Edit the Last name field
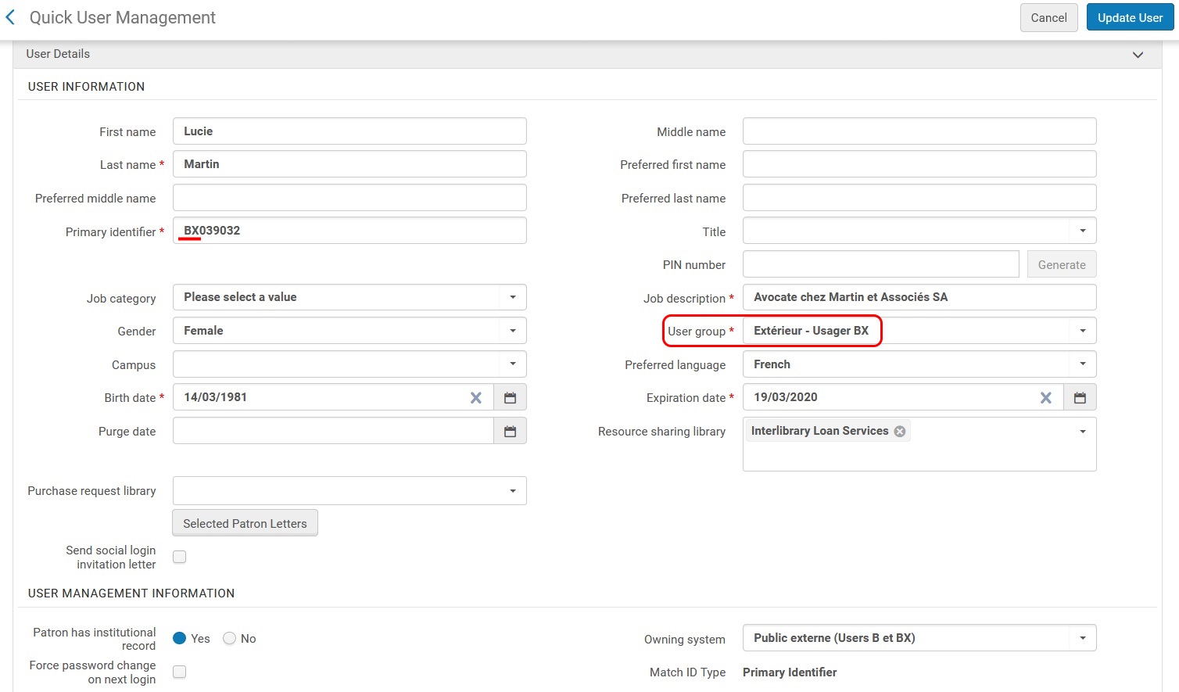The height and width of the screenshot is (692, 1179). click(349, 164)
